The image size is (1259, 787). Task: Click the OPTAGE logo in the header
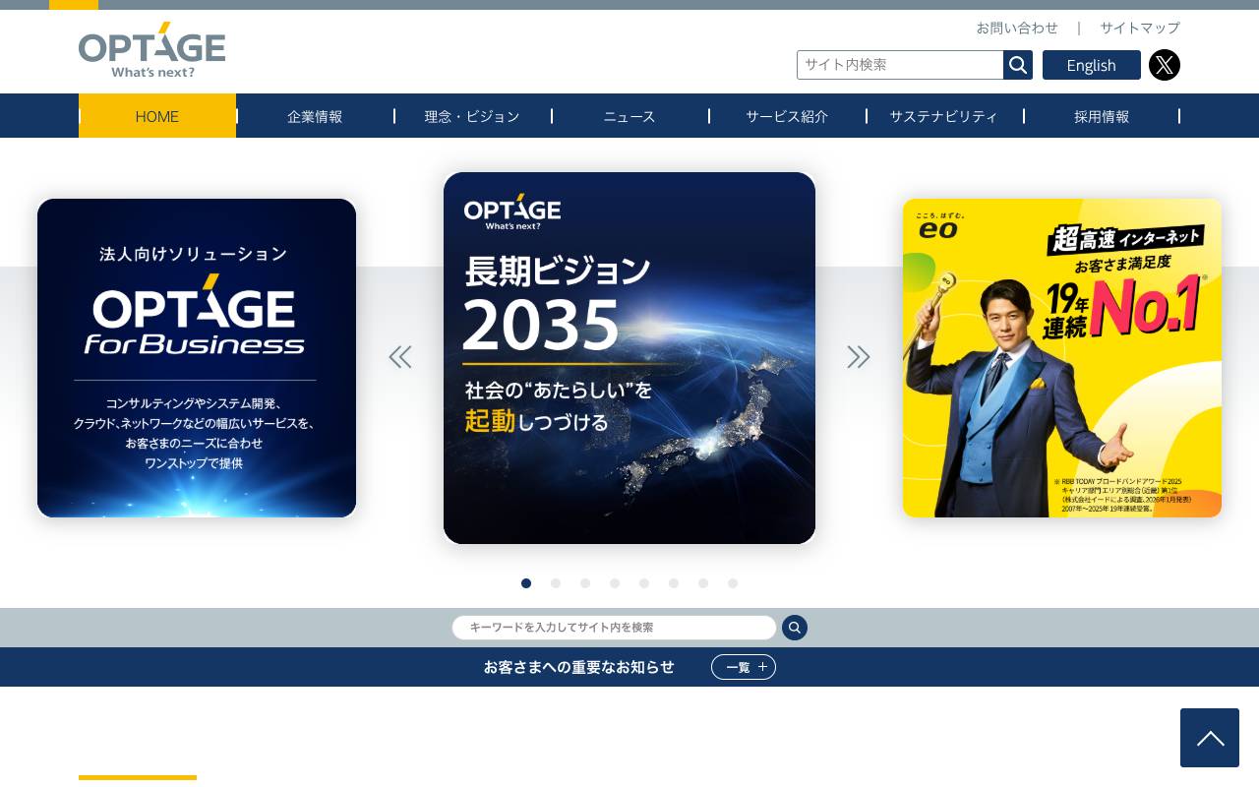[x=151, y=50]
